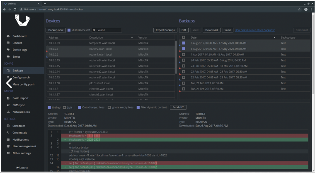
Task: Click the Backup type column header
Action: 288,38
